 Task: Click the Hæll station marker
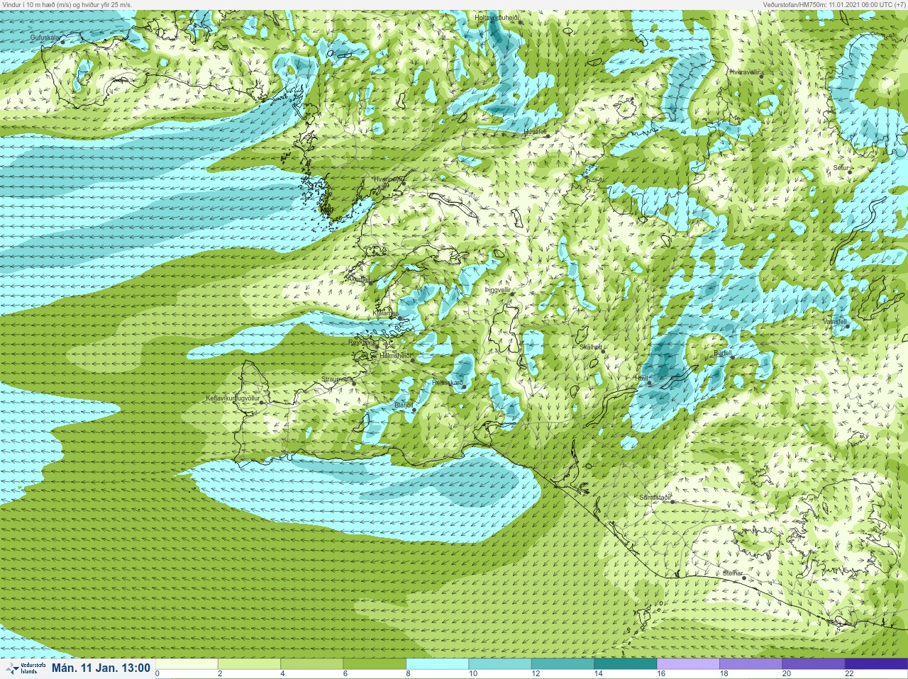click(x=649, y=383)
